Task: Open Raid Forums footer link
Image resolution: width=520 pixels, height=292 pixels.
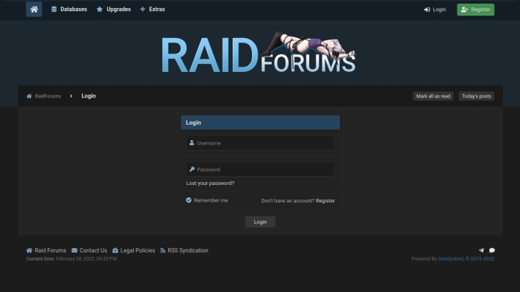Action: [51, 251]
